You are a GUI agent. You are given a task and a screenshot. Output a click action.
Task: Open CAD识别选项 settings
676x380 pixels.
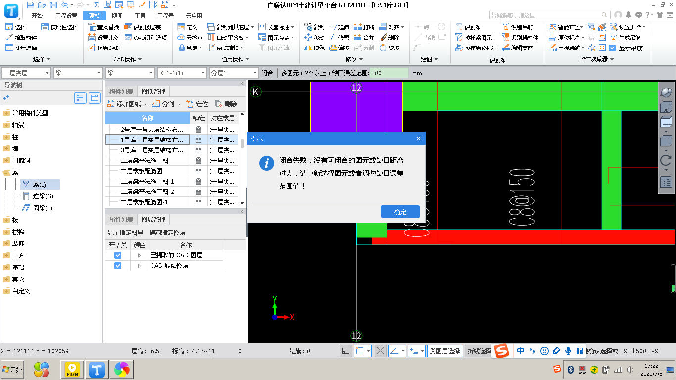[x=146, y=38]
